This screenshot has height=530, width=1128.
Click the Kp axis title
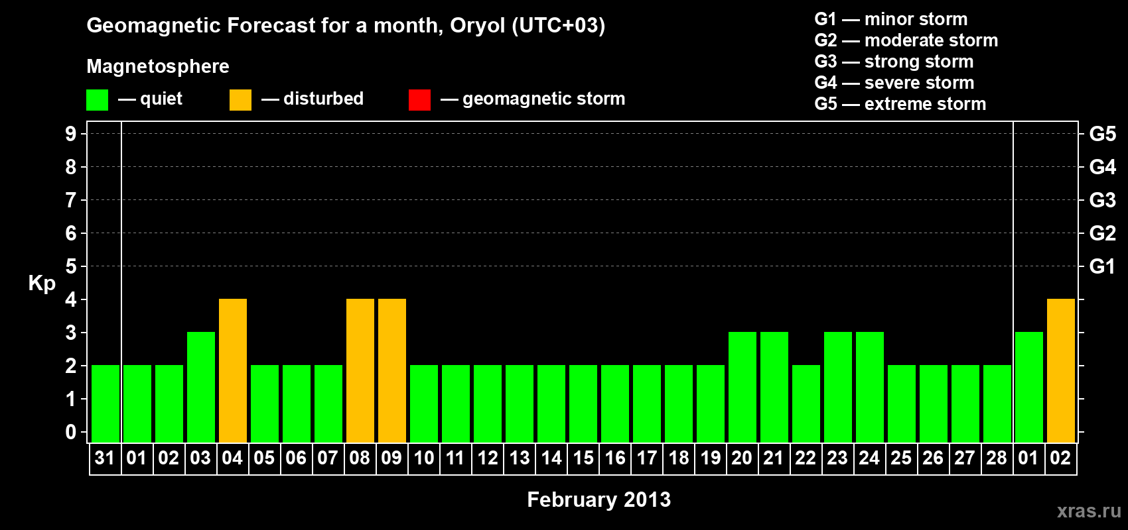[42, 284]
